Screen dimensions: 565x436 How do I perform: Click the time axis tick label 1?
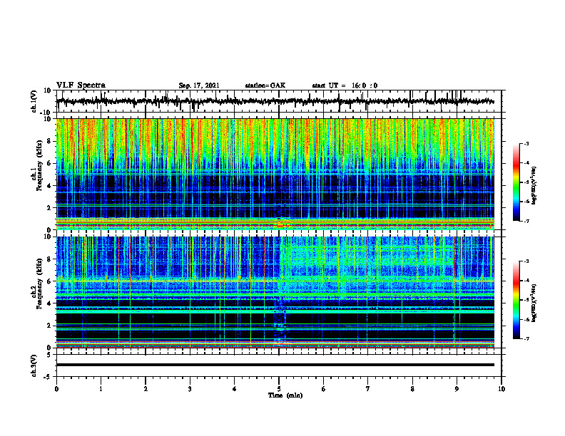tap(101, 389)
